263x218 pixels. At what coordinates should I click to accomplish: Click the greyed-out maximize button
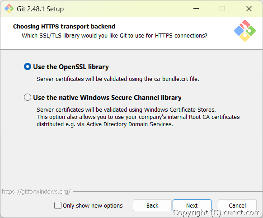[x=222, y=9]
